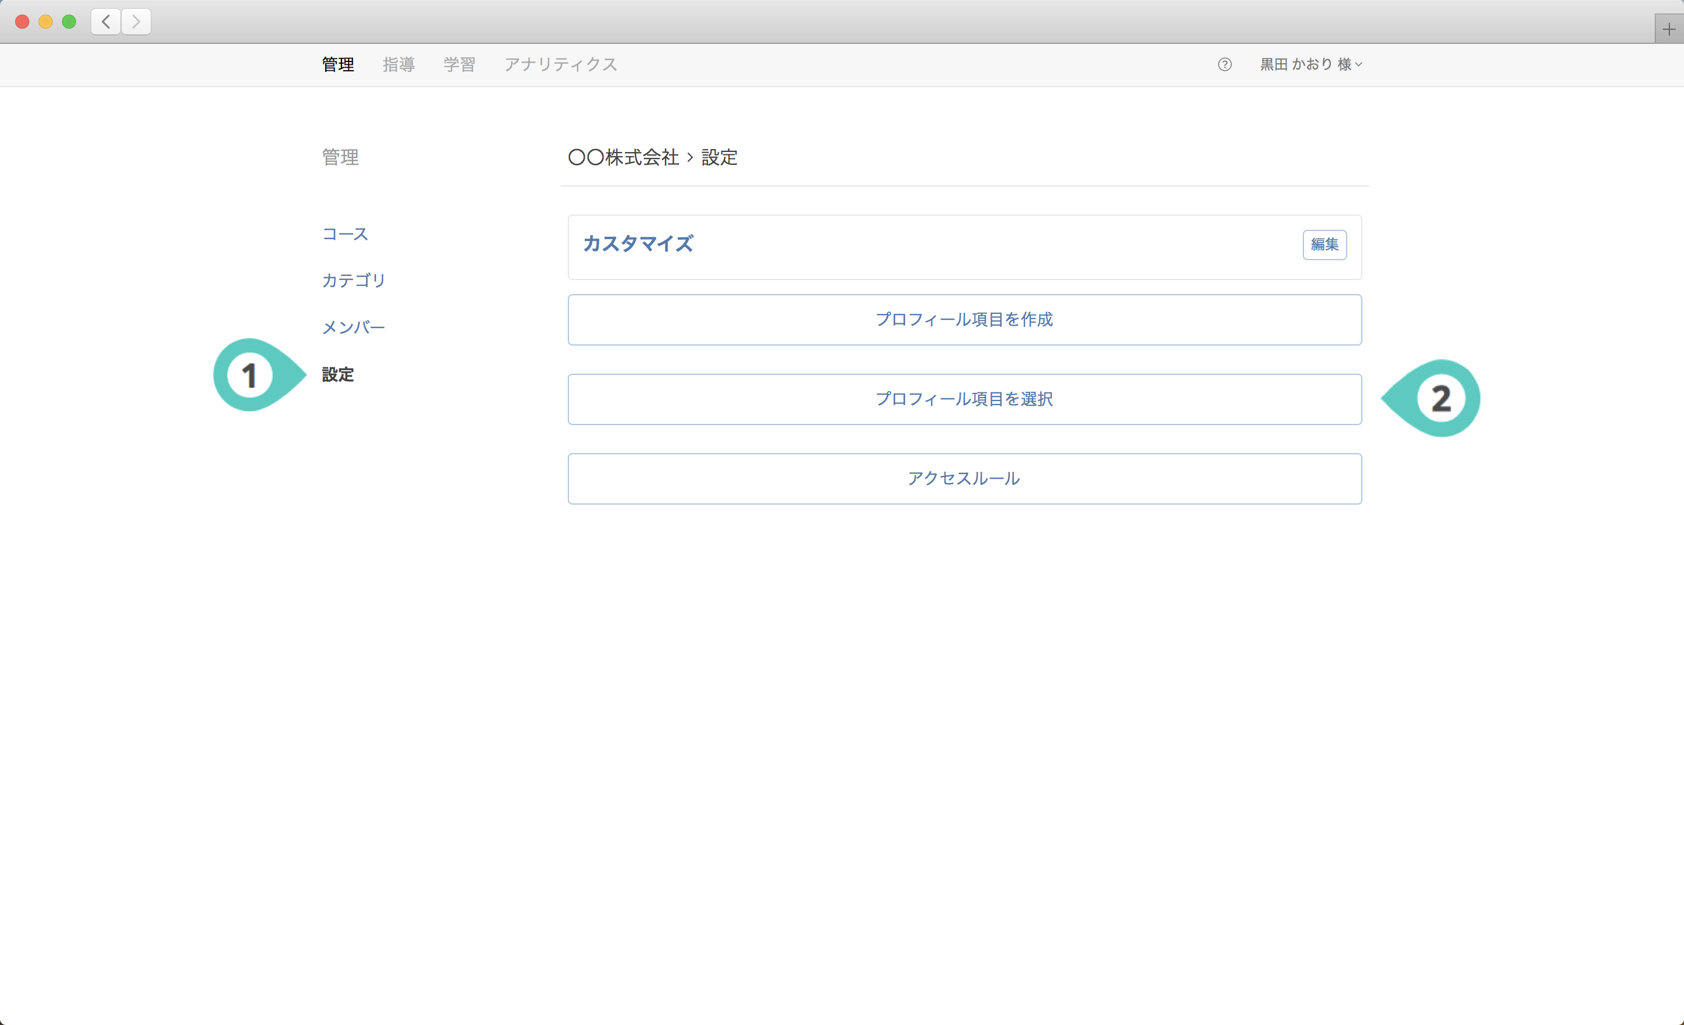The height and width of the screenshot is (1025, 1684).
Task: Click the yellow minimize window button
Action: [46, 22]
